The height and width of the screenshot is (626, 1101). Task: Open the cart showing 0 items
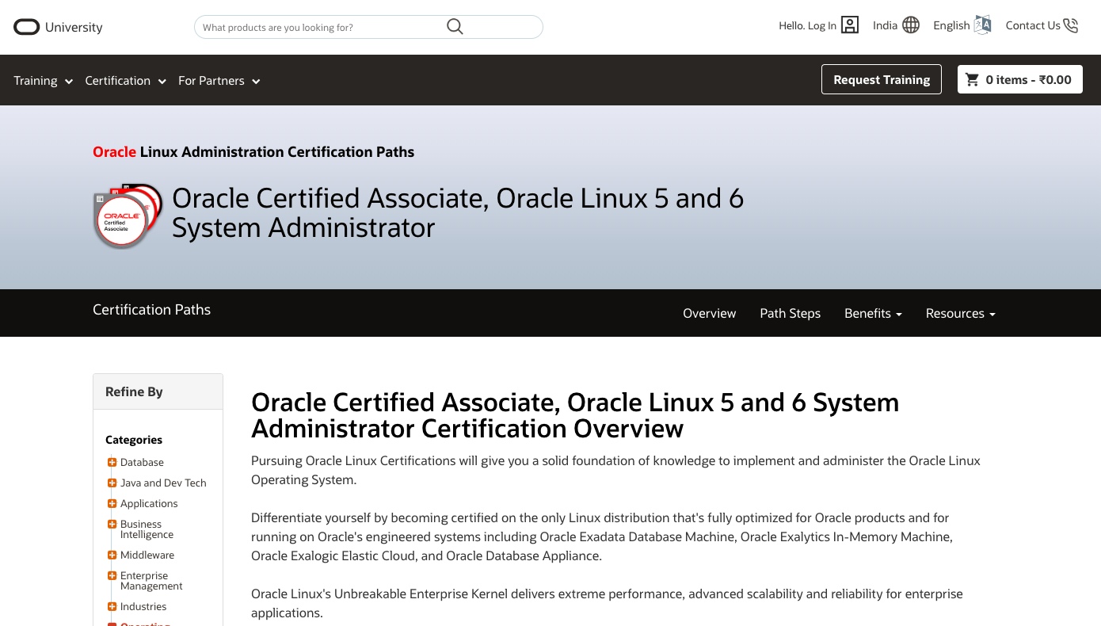[x=1020, y=79]
